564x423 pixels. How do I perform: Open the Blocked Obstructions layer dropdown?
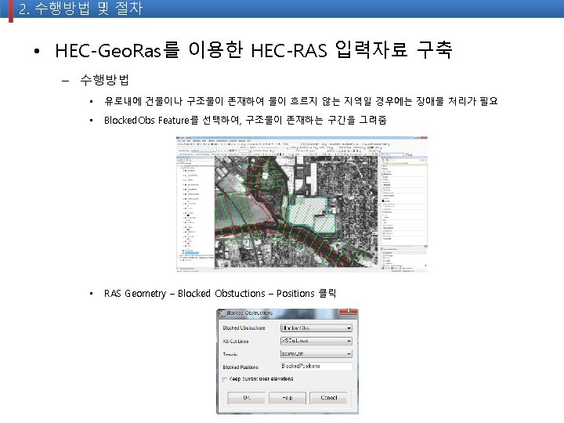[x=316, y=328]
